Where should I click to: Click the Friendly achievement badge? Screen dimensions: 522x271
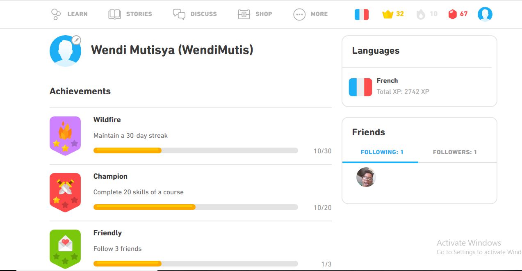point(65,249)
